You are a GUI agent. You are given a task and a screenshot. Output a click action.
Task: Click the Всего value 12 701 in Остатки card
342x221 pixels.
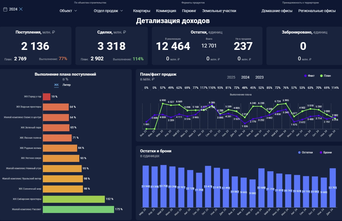click(209, 46)
